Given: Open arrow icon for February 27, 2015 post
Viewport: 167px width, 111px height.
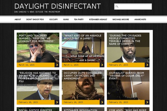Looking at the screenshot, I should click(x=147, y=65).
